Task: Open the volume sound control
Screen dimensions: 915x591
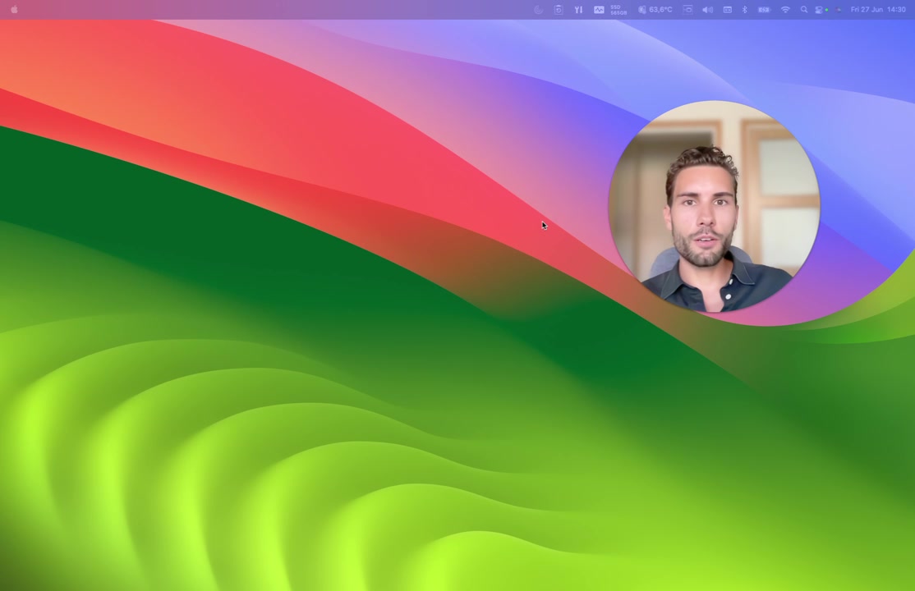Action: [707, 9]
